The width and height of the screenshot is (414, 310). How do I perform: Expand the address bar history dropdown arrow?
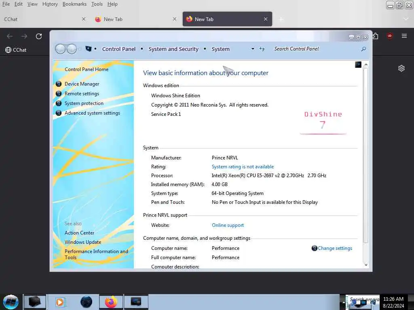253,49
